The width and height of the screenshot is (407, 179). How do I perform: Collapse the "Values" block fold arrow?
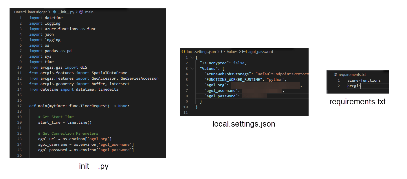tap(192, 69)
